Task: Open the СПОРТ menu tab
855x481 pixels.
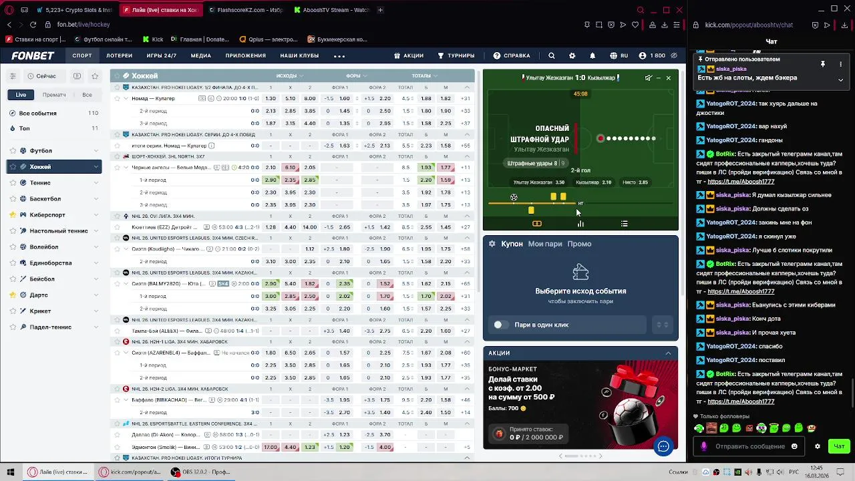Action: 82,55
